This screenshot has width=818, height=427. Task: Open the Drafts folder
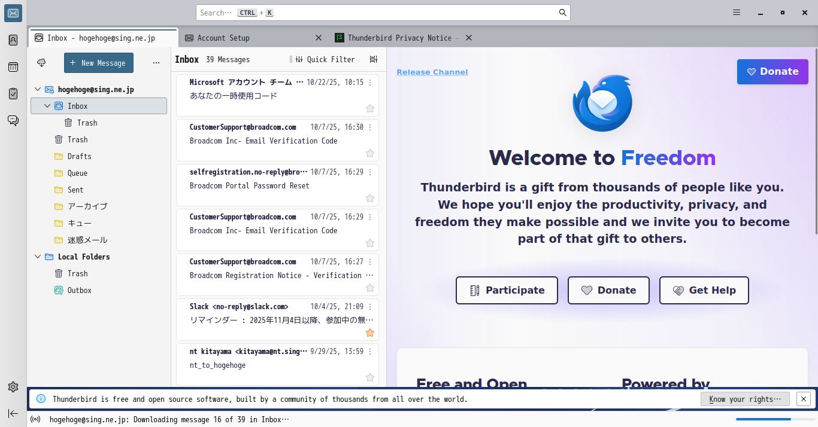[x=99, y=156]
